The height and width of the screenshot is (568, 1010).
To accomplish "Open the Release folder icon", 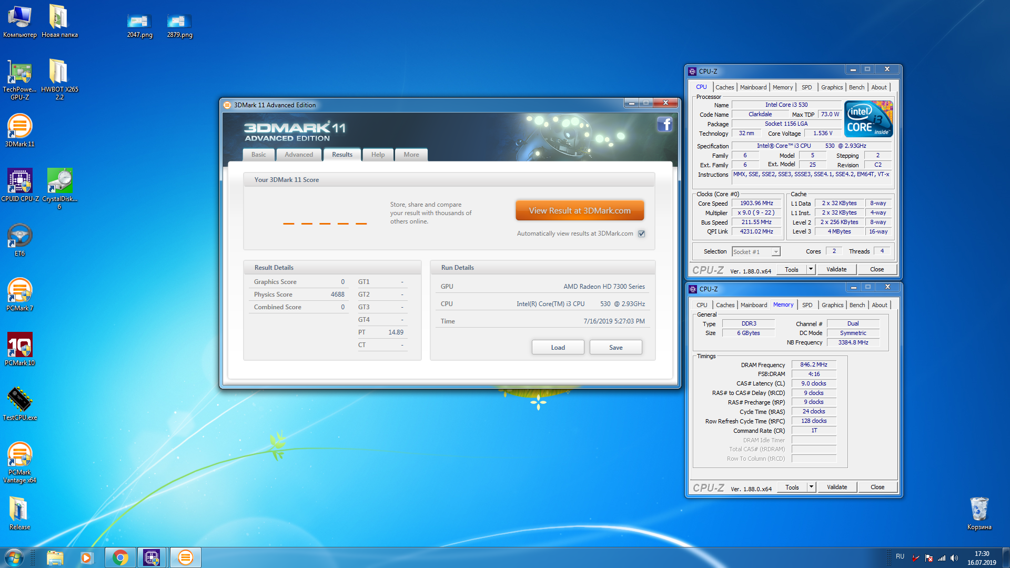I will click(19, 513).
